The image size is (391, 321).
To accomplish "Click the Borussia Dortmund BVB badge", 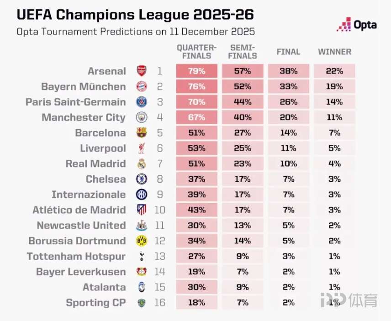I will coord(142,241).
